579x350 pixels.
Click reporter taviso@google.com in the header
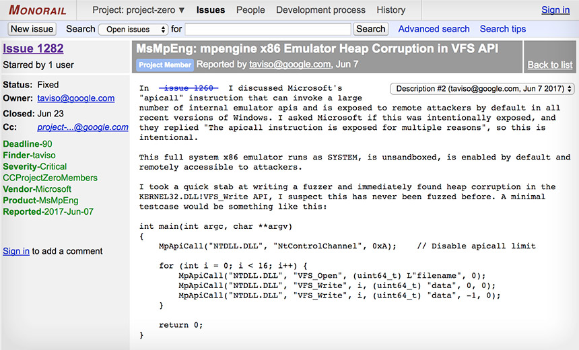[290, 64]
